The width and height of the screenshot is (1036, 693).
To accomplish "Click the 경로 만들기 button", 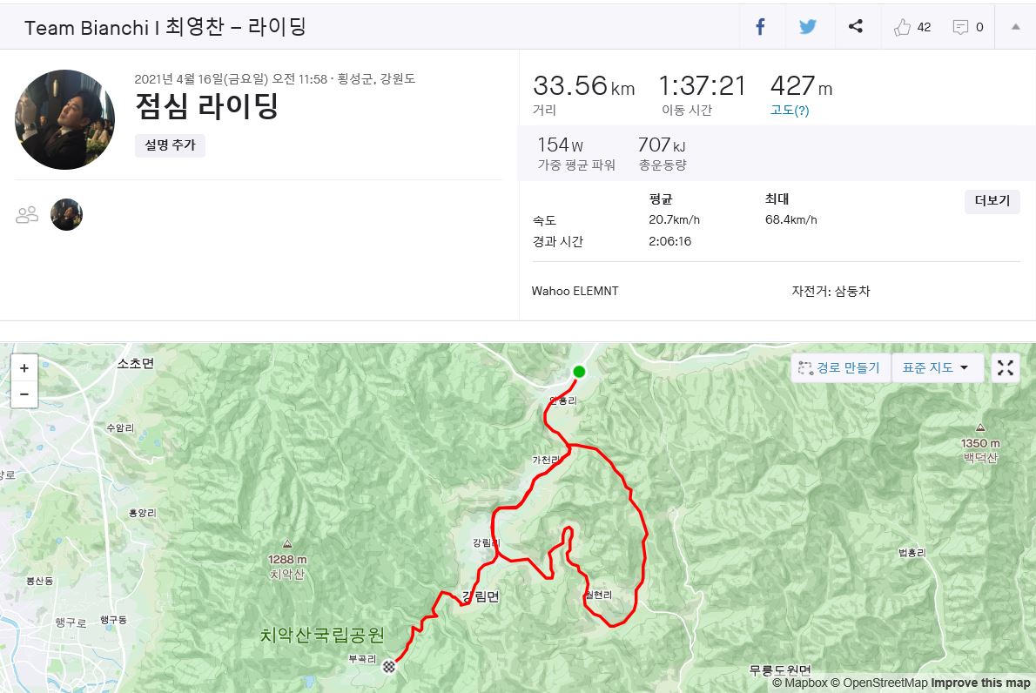I will [839, 367].
